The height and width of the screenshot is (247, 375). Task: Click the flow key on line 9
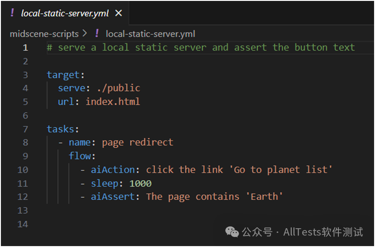(80, 156)
